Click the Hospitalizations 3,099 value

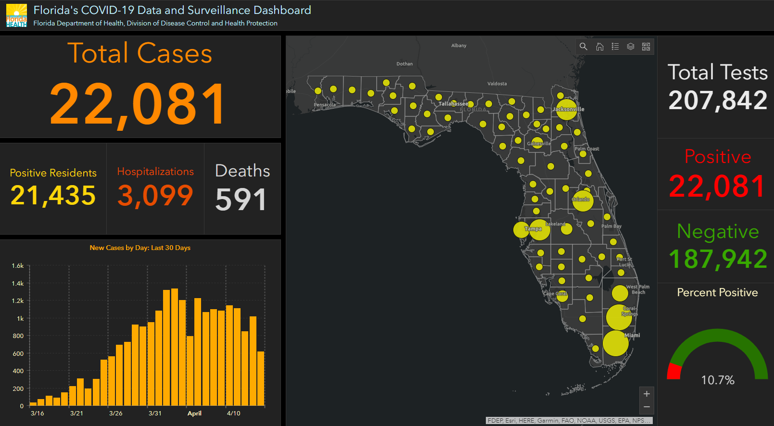tap(155, 196)
